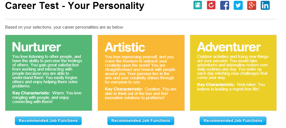Share results via the Twitter icon
Screen dimensions: 286x128
(x=238, y=5)
